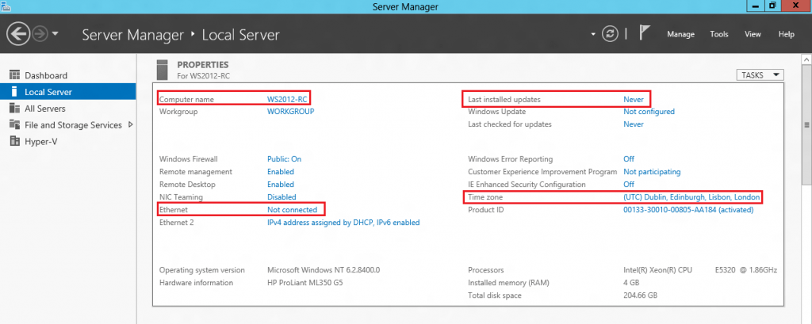812x324 pixels.
Task: Click the WS2012-RC computer name link
Action: pyautogui.click(x=286, y=99)
